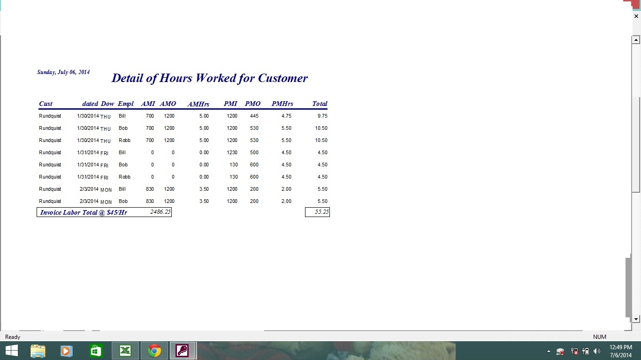
Task: Click 1/31/2014 date in Bob's row
Action: point(88,165)
